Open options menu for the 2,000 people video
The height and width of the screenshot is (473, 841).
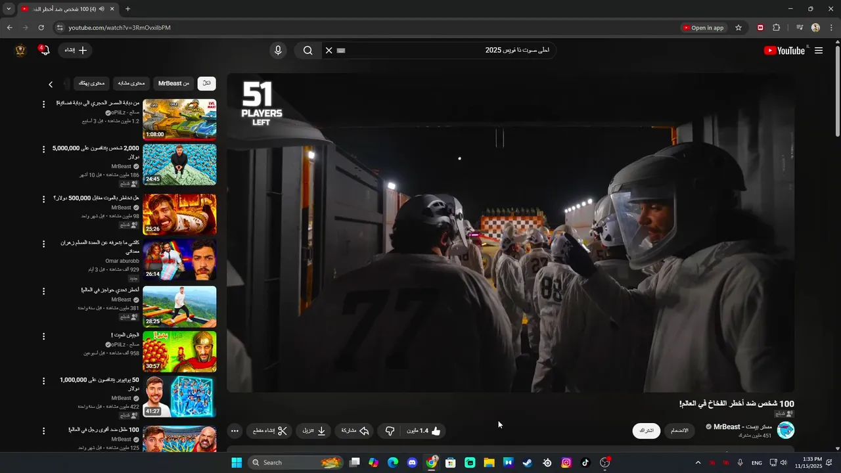[x=44, y=149]
